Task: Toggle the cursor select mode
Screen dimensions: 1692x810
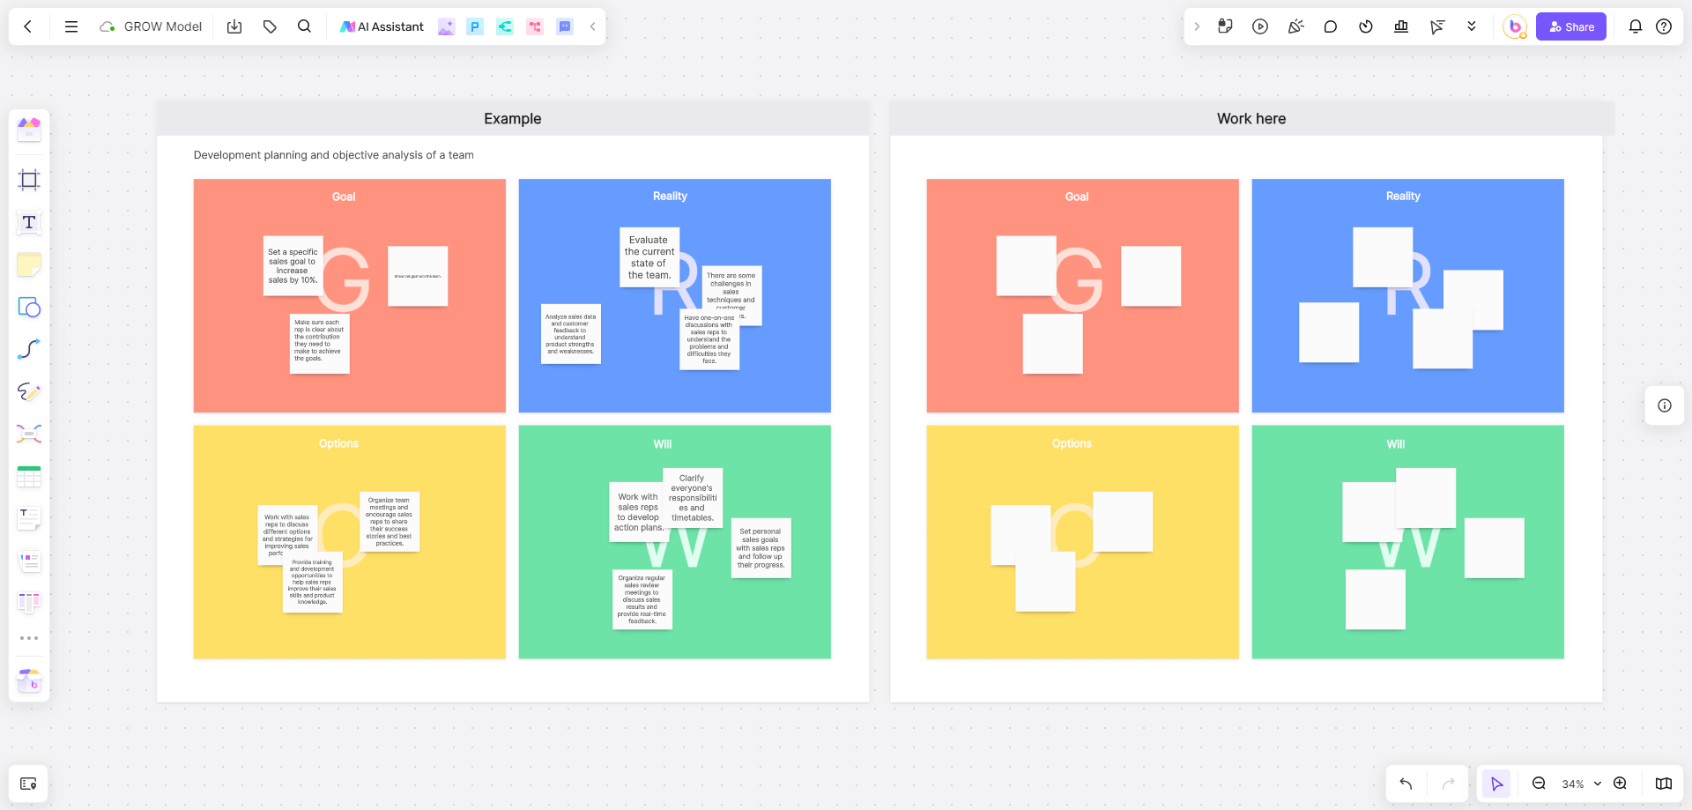Action: 1496,784
